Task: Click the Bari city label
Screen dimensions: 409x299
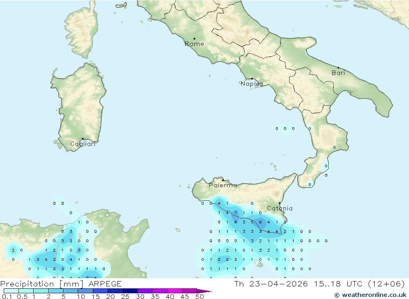Action: click(338, 73)
